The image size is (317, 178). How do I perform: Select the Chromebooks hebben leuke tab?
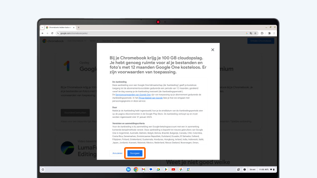(x=60, y=27)
